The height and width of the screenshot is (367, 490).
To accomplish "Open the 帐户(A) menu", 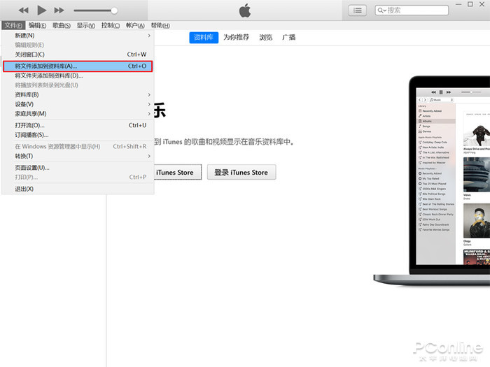I will (135, 25).
